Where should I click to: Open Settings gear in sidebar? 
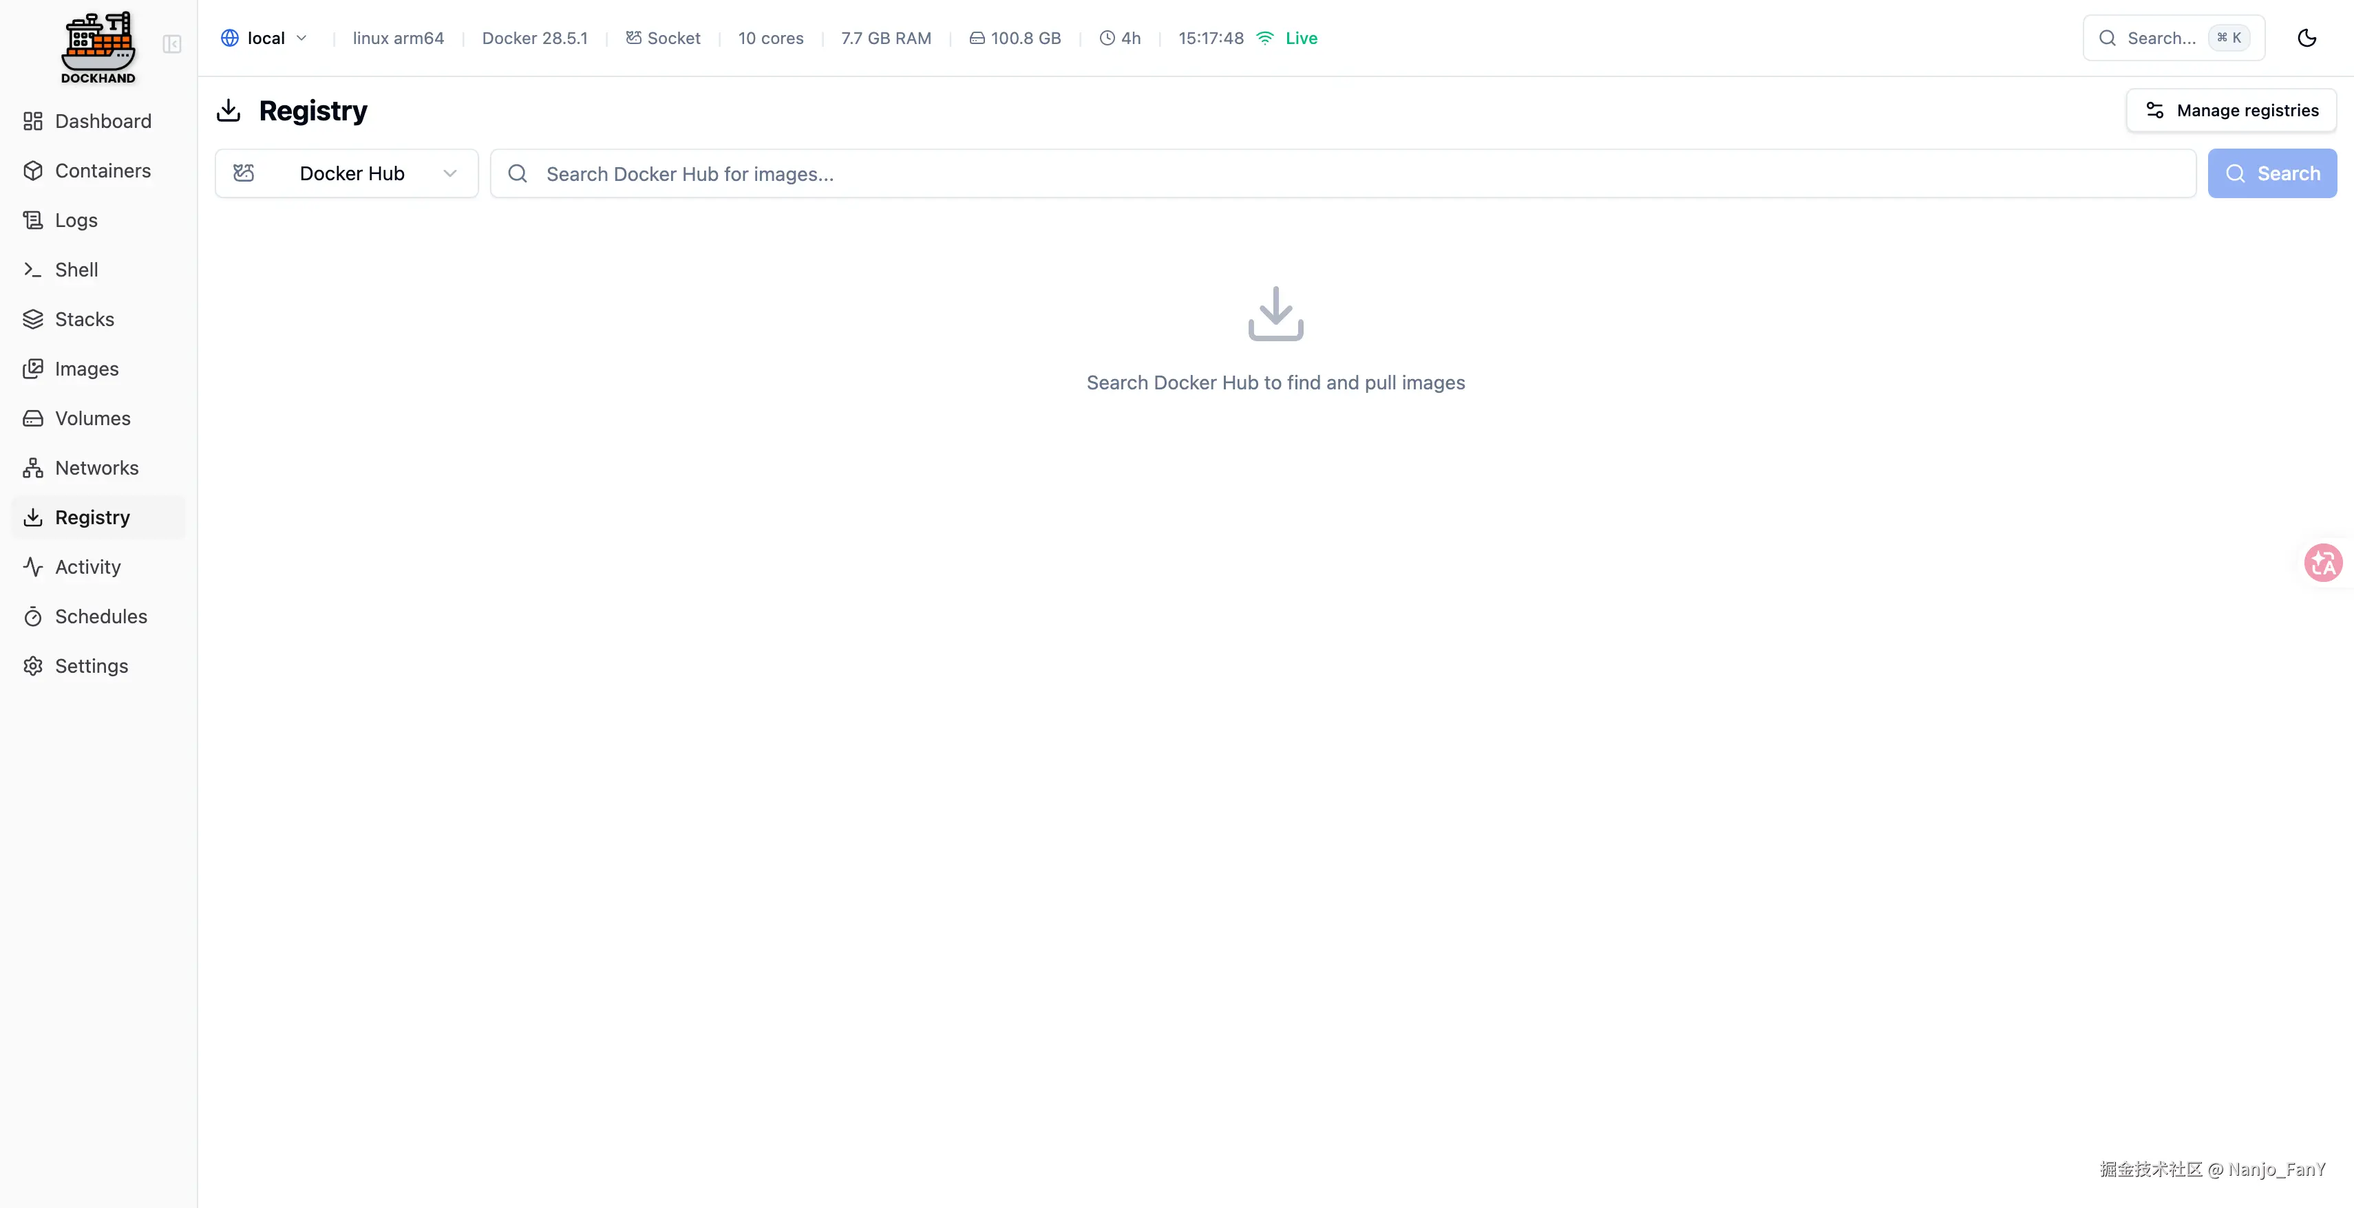(x=34, y=666)
